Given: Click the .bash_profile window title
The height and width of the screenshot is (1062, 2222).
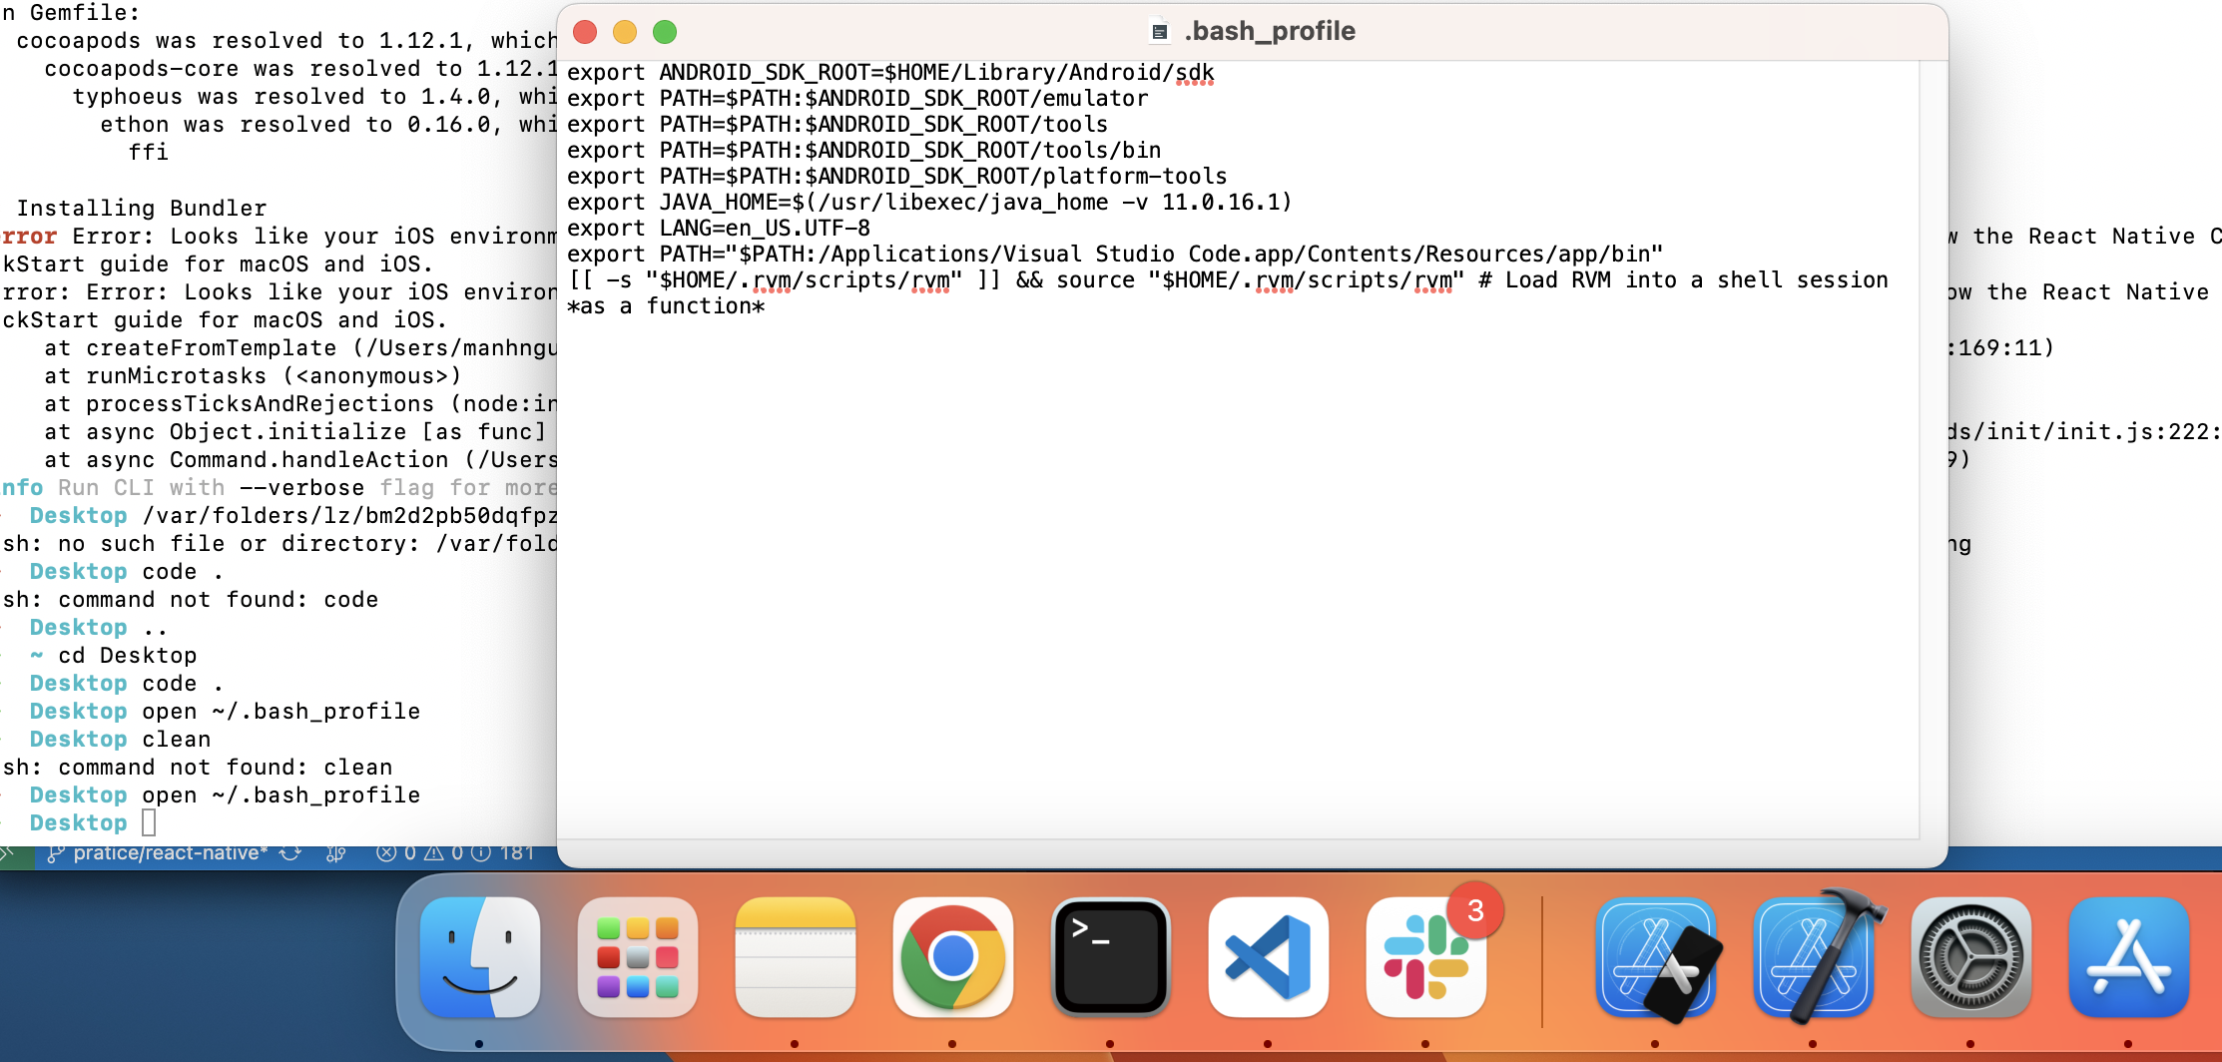Looking at the screenshot, I should point(1270,31).
